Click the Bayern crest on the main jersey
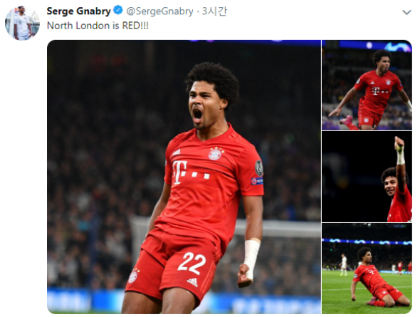Screen dimensions: 420x317 tap(216, 154)
